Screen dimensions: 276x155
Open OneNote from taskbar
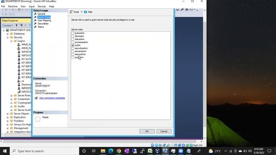pyautogui.click(x=126, y=151)
